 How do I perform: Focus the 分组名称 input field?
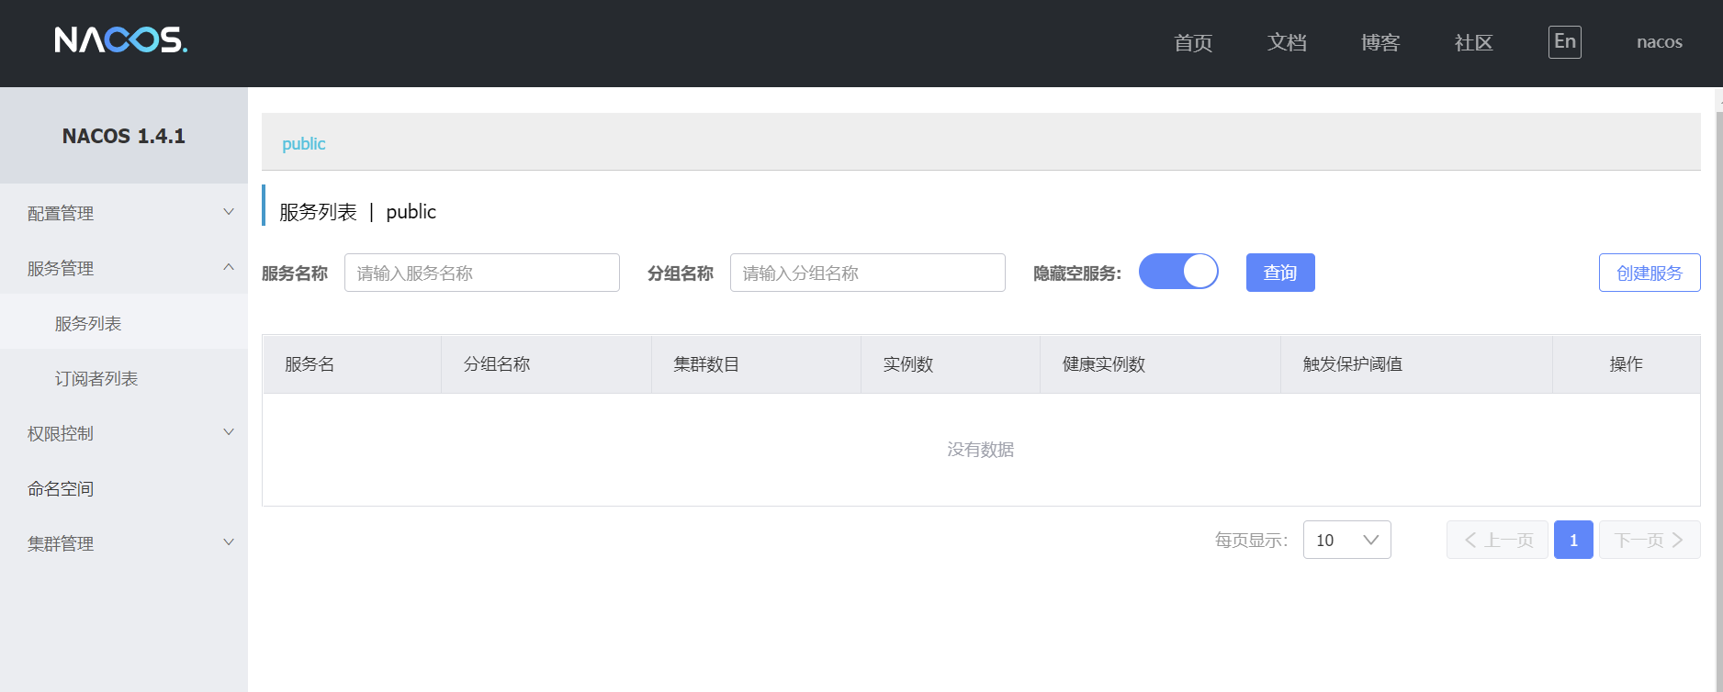868,273
